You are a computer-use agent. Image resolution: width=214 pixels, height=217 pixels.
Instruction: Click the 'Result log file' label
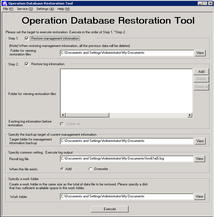(x=19, y=159)
